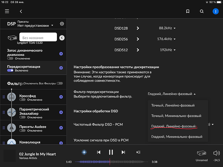Open Кроссфид settings arrow
This screenshot has width=223, height=167.
pos(61,97)
